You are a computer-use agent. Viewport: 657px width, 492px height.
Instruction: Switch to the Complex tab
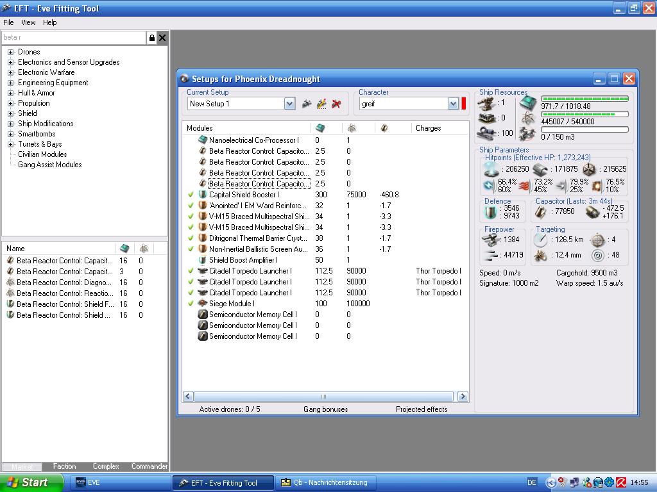click(106, 466)
